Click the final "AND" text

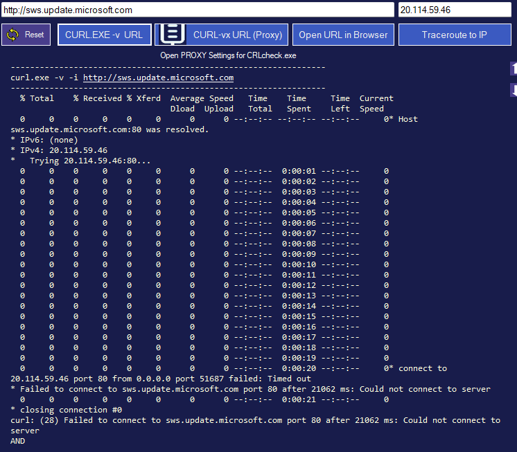point(18,441)
